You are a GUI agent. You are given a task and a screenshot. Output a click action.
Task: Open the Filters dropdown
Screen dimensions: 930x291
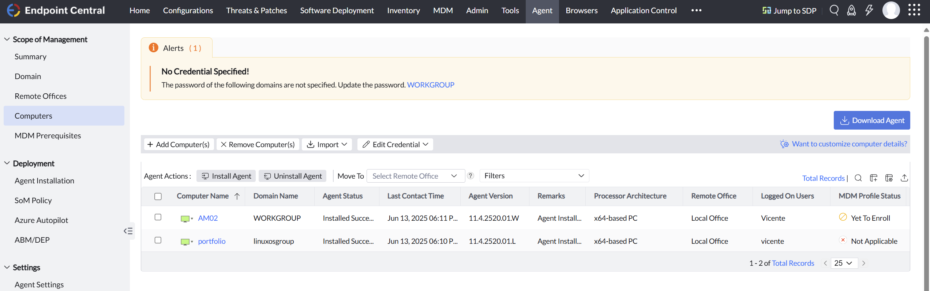point(534,176)
